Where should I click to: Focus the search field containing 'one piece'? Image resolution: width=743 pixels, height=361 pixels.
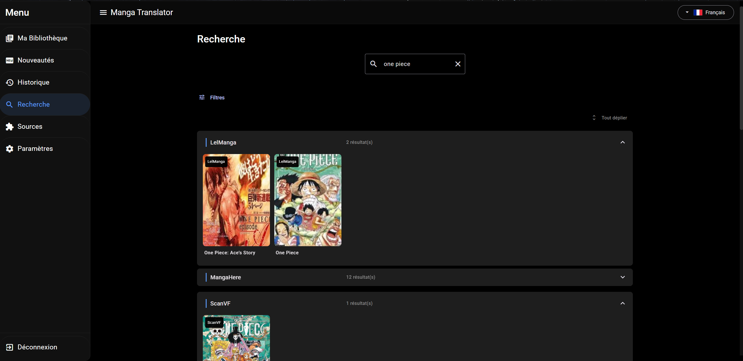point(415,64)
